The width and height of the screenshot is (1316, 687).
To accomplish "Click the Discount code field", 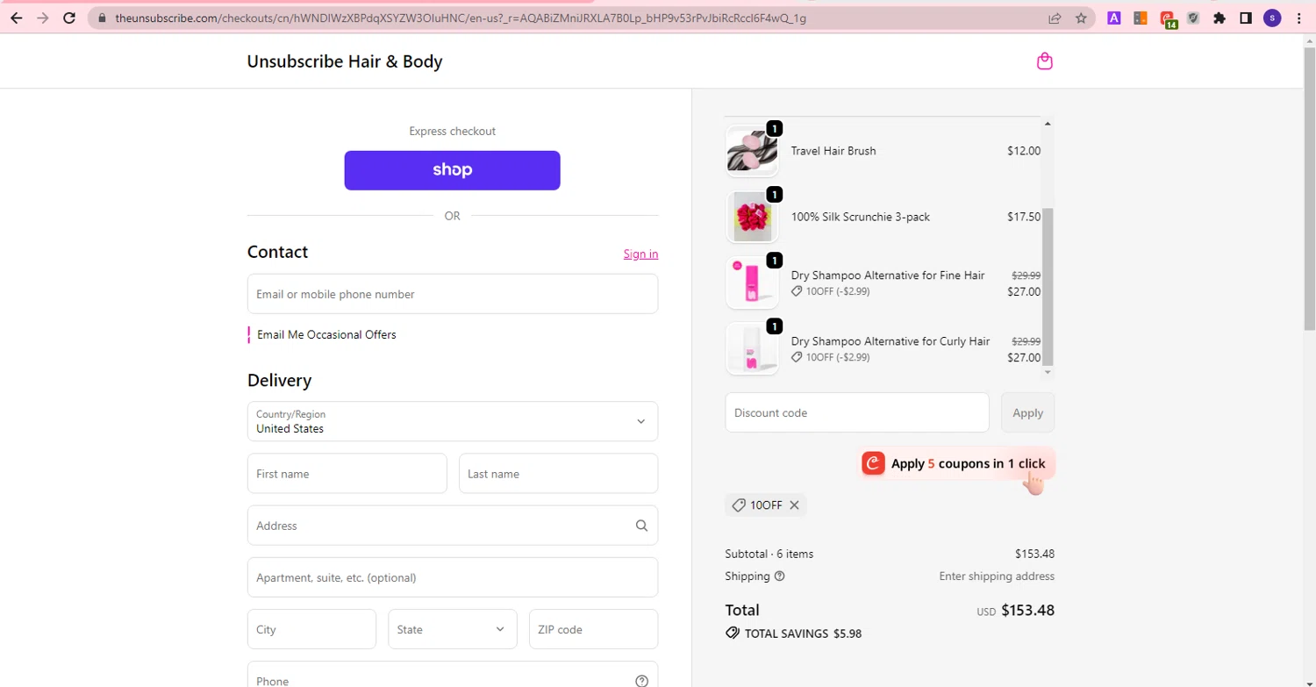I will [857, 412].
